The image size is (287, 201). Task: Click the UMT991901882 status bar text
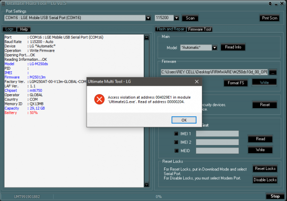27,197
